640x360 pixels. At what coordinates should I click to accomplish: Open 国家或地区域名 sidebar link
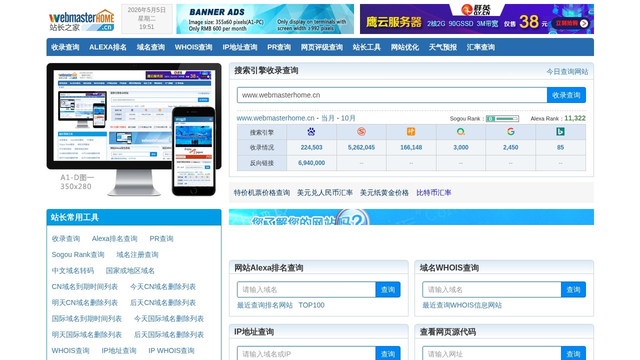(x=130, y=270)
